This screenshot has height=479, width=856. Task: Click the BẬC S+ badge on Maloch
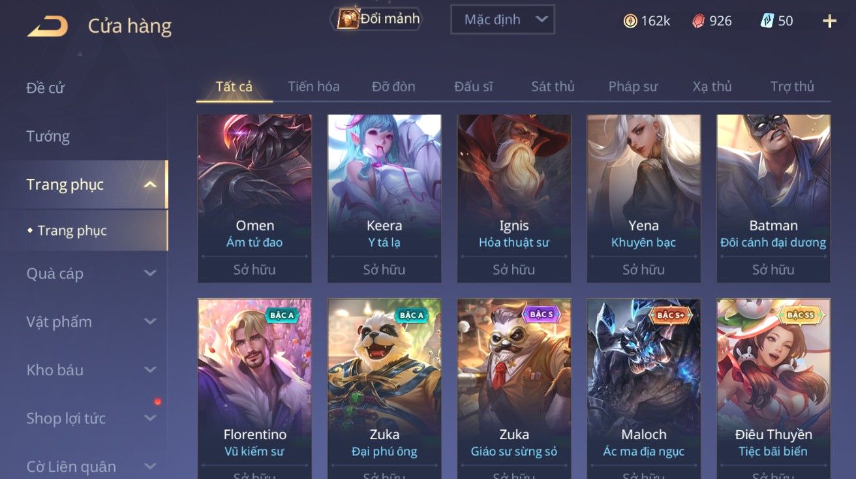(x=671, y=315)
